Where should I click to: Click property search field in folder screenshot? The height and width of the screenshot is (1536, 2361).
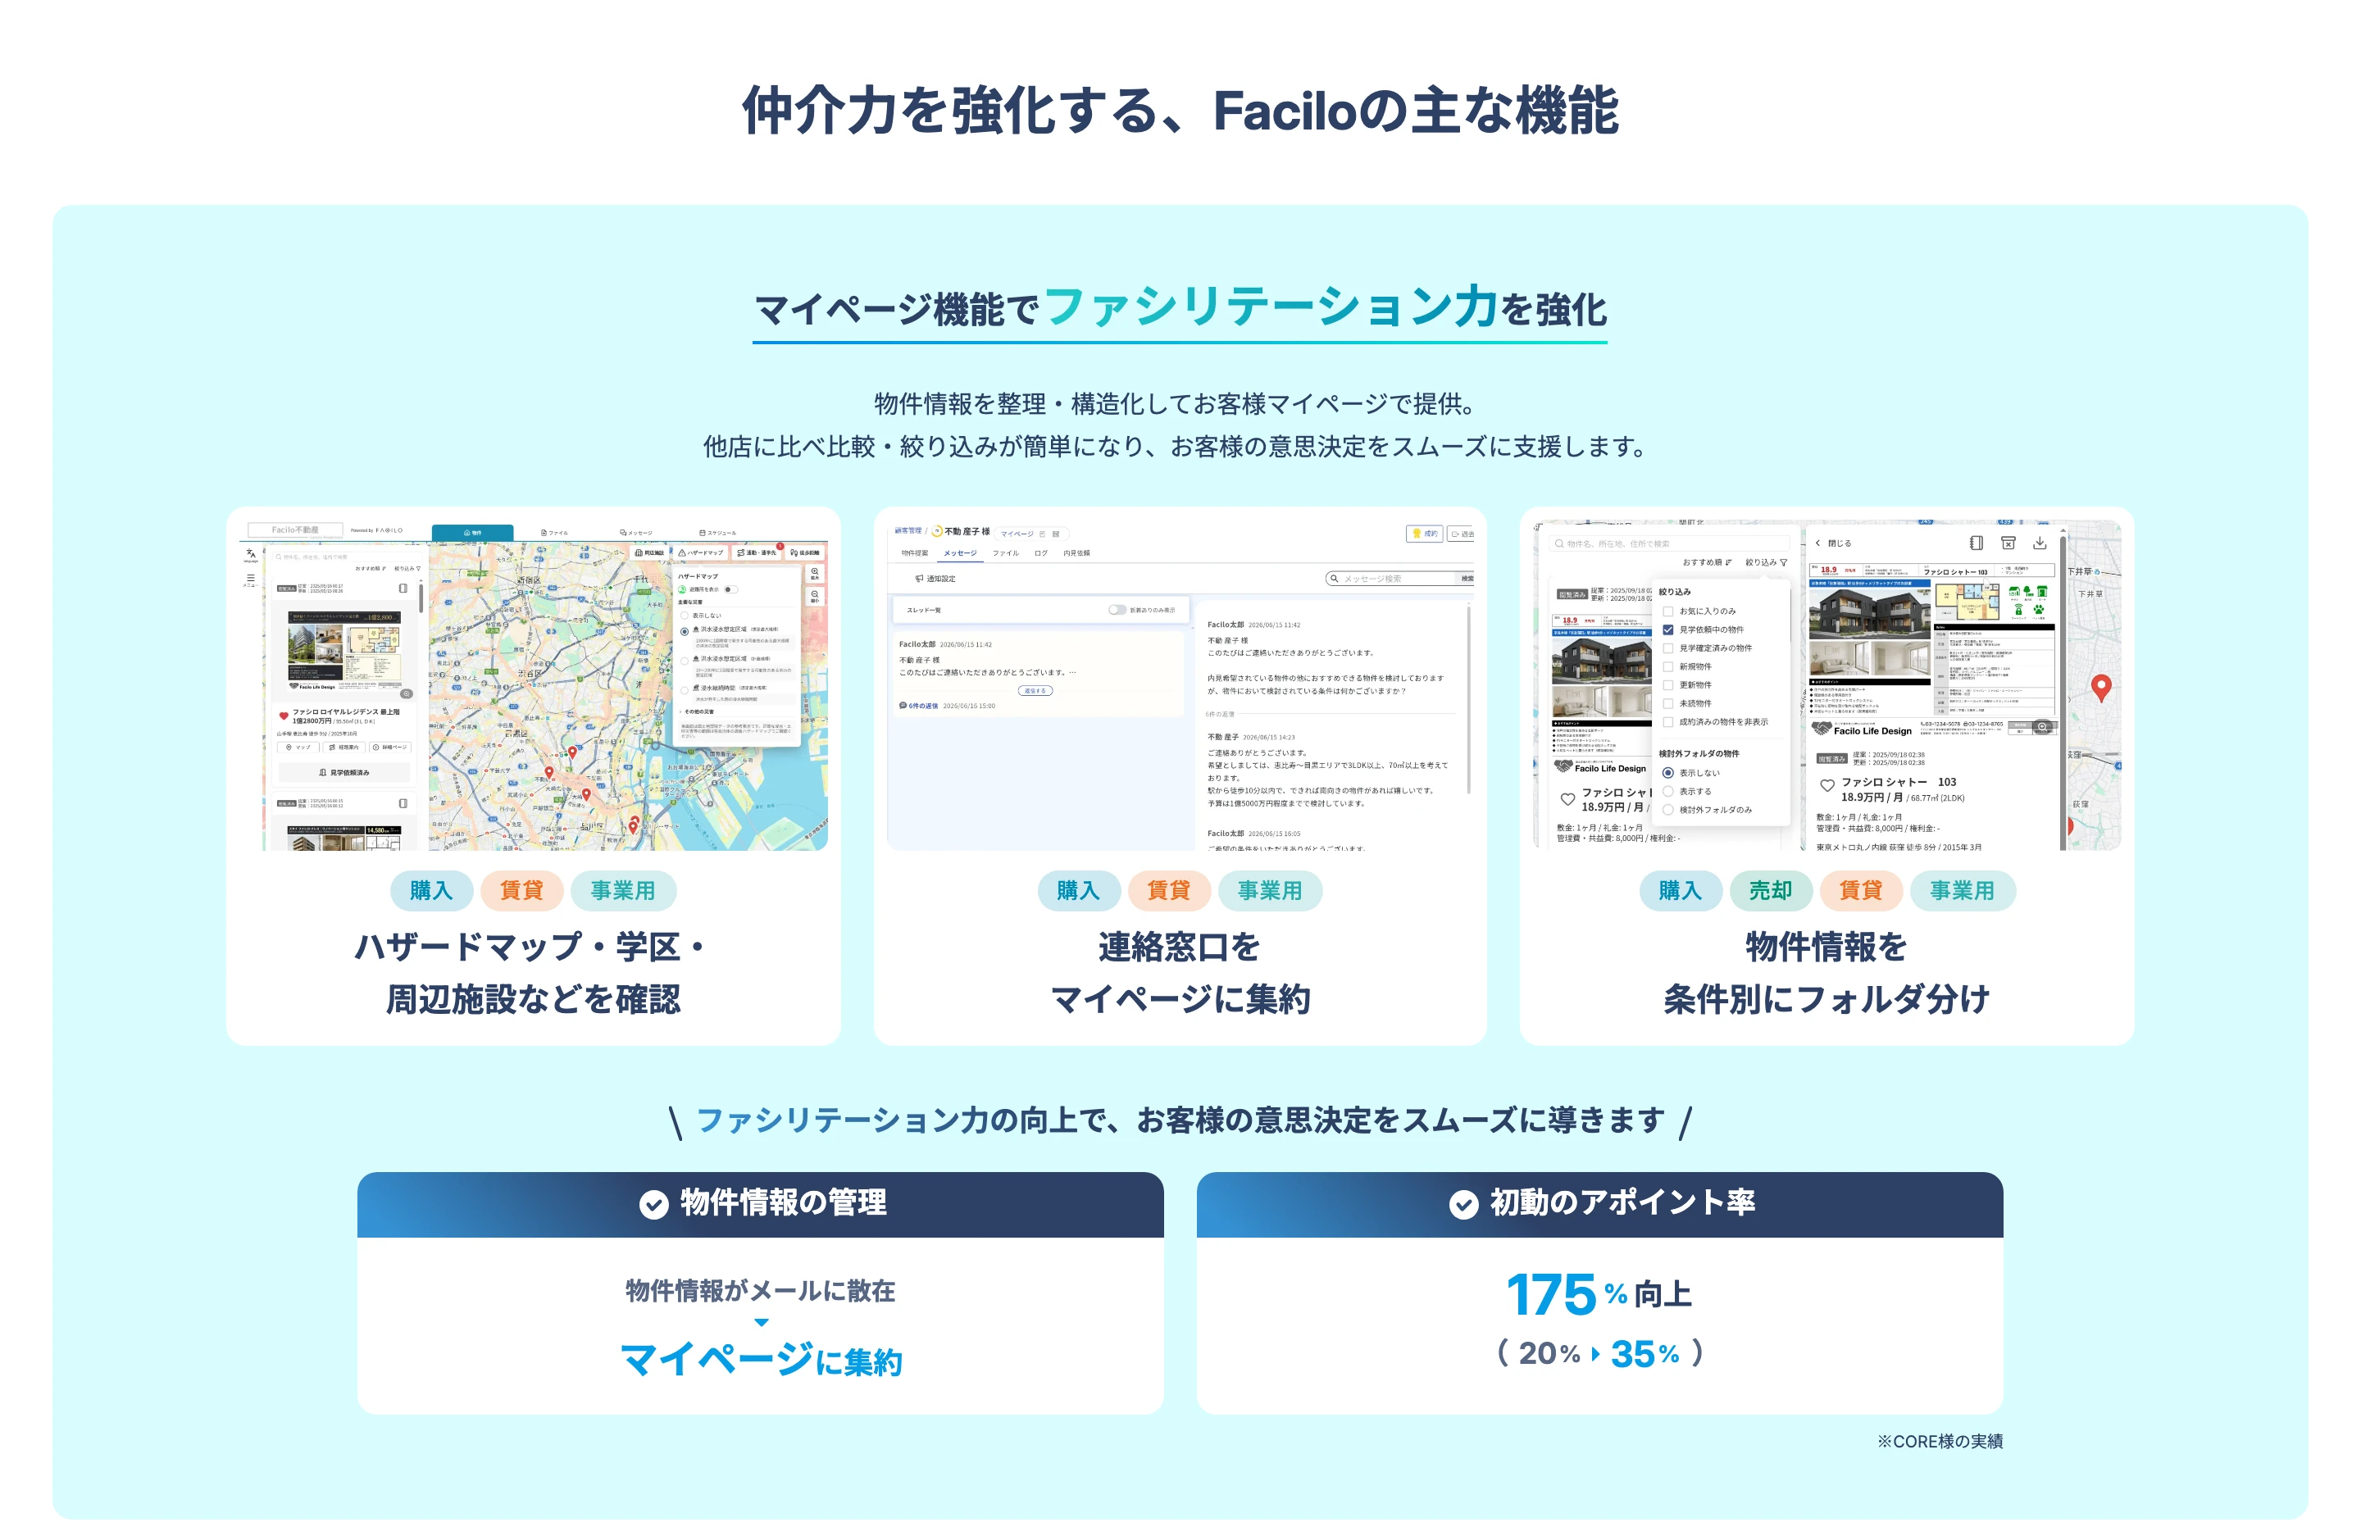pos(1670,543)
